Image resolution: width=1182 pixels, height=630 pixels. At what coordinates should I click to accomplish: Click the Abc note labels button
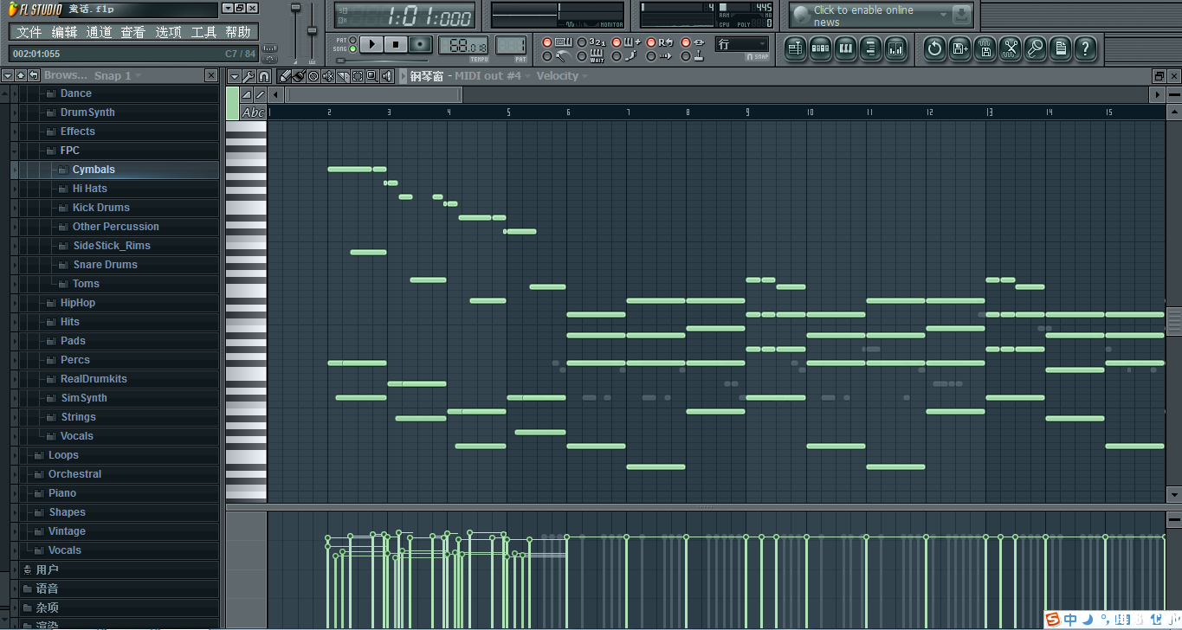click(x=254, y=112)
